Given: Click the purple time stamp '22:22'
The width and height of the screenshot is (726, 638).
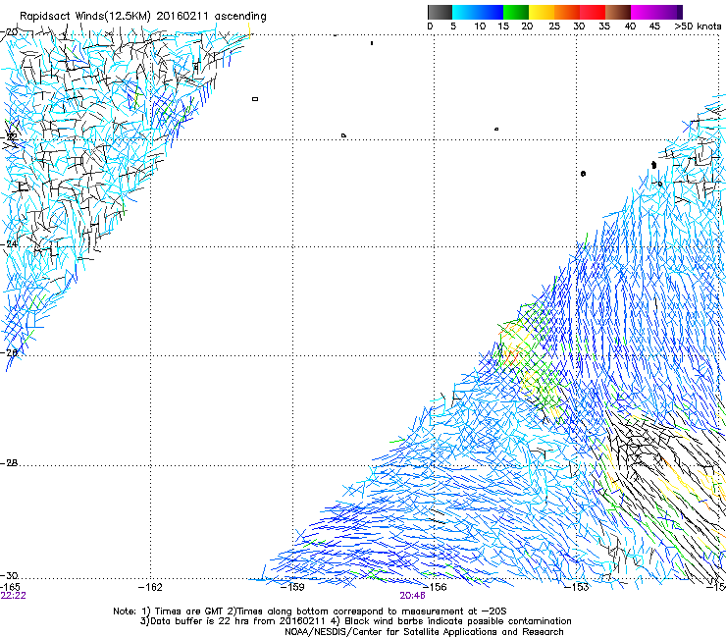Looking at the screenshot, I should click(x=13, y=596).
